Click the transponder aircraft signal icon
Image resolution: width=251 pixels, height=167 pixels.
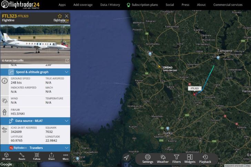tap(4, 130)
